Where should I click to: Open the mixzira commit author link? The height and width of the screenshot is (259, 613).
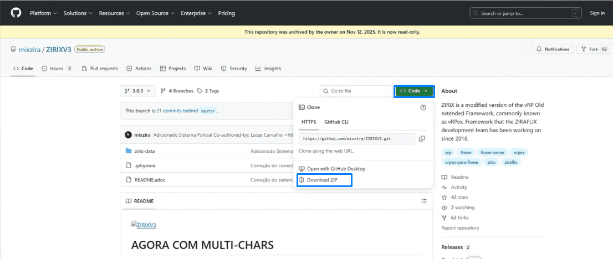click(x=142, y=135)
